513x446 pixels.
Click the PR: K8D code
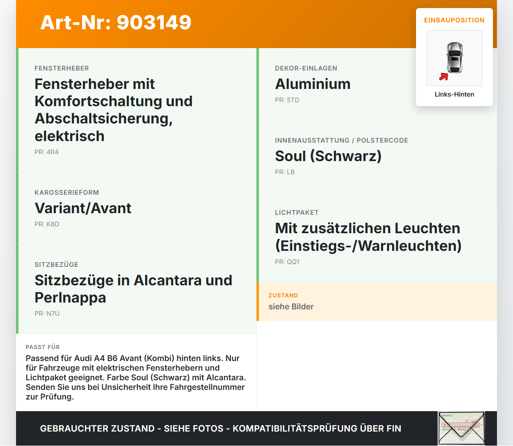click(x=47, y=224)
